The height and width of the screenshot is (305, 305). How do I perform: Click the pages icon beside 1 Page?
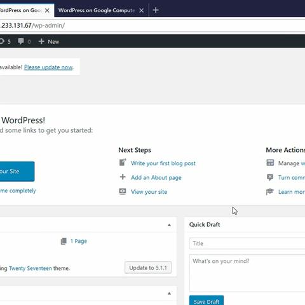click(64, 241)
